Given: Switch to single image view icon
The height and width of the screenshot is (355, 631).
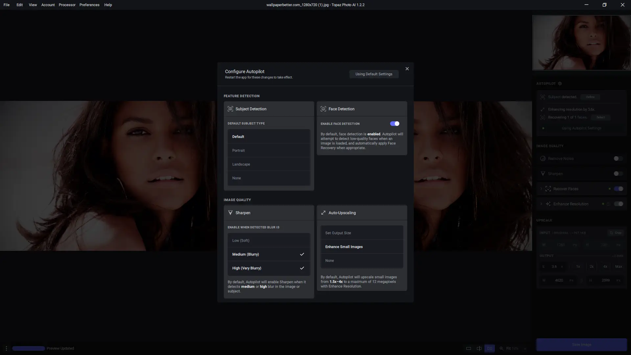Looking at the screenshot, I should 469,348.
